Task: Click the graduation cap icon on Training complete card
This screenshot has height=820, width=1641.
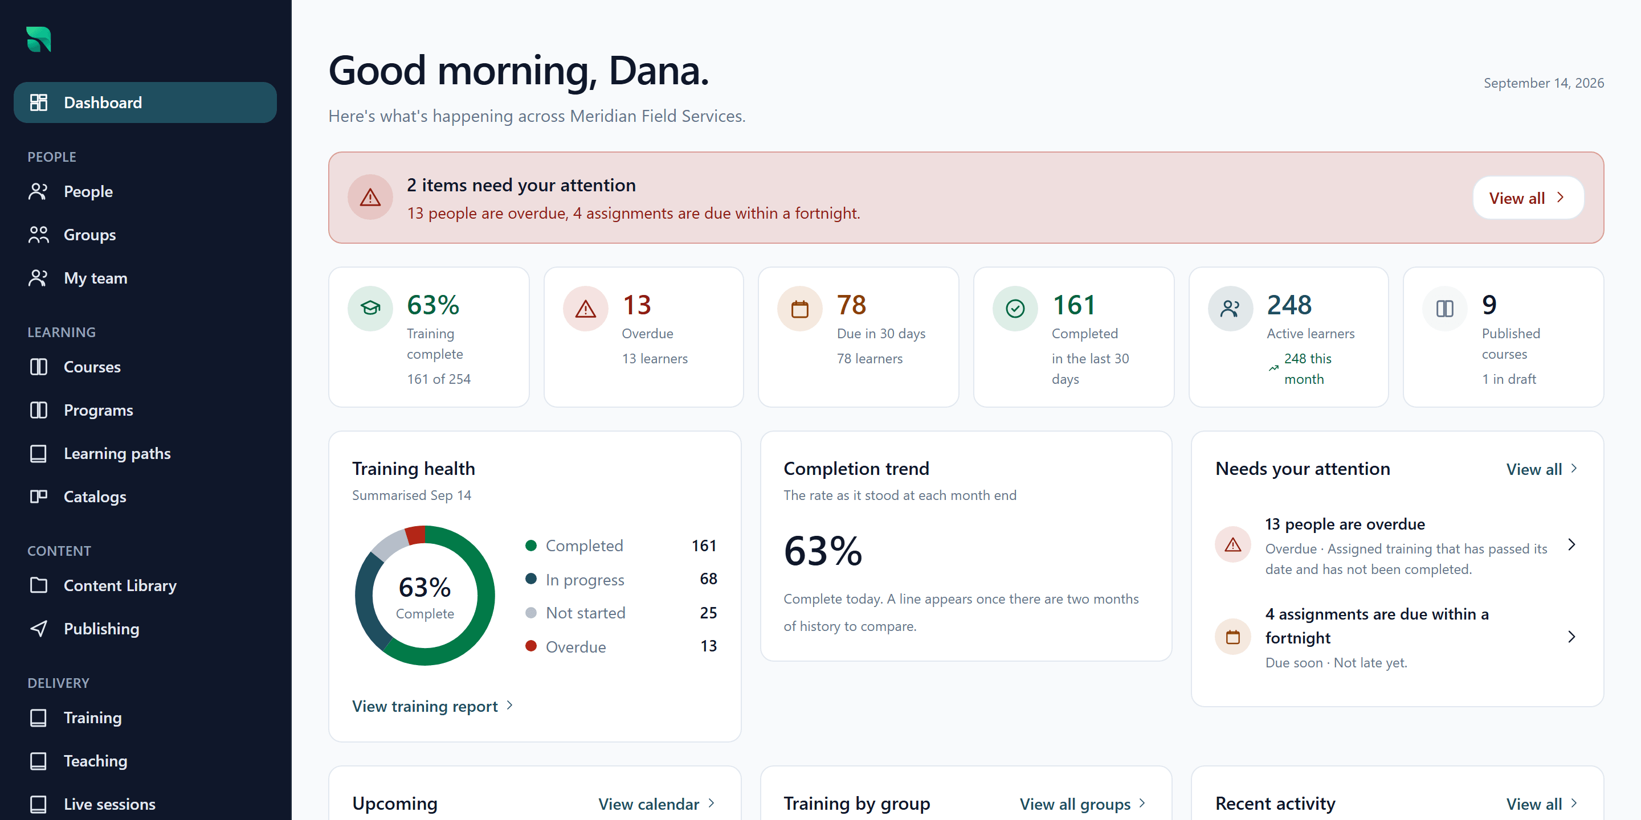Action: coord(370,309)
